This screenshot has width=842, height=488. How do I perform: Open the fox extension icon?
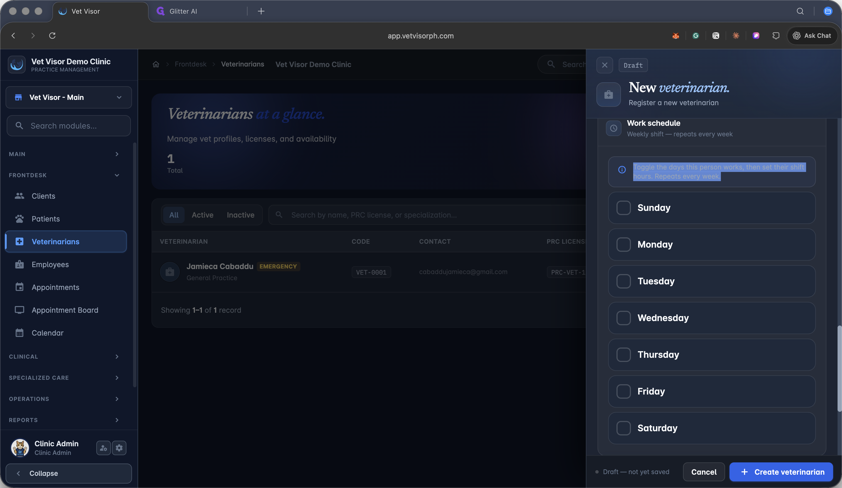pos(675,36)
